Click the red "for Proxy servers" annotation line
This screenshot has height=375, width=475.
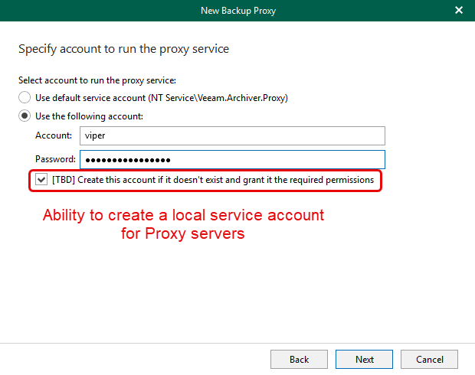click(183, 234)
